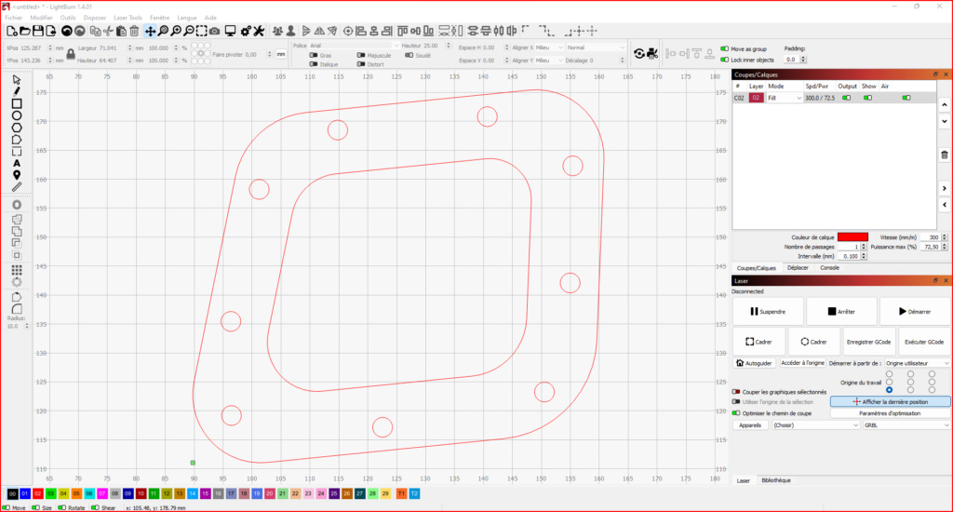Toggle Lock inner objects switch
The image size is (953, 512).
(x=724, y=60)
